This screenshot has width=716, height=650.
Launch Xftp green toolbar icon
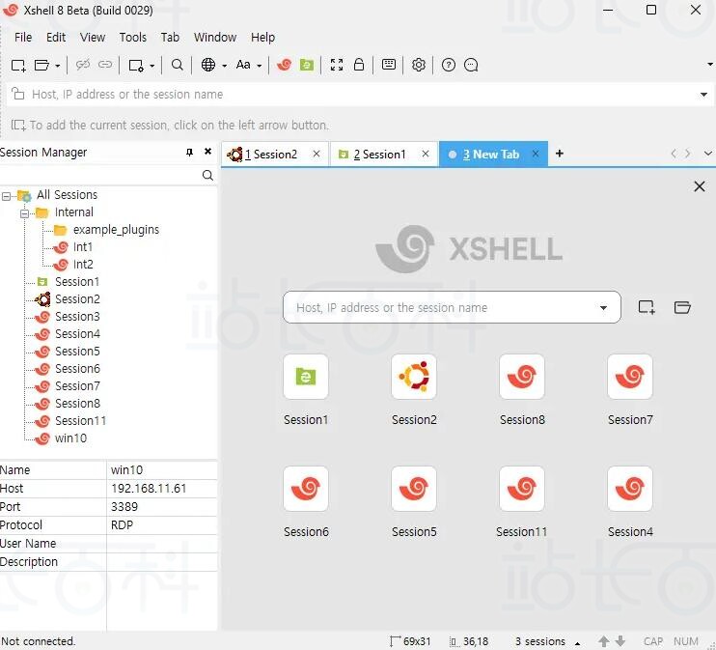click(x=307, y=65)
